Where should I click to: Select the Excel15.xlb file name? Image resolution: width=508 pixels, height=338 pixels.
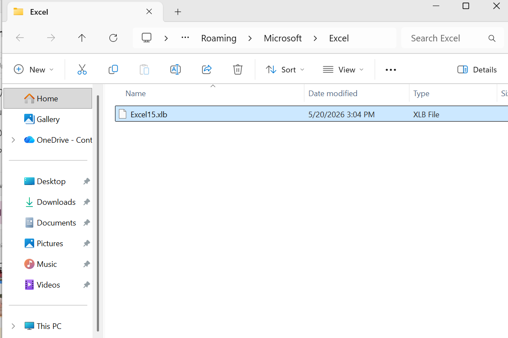point(149,114)
